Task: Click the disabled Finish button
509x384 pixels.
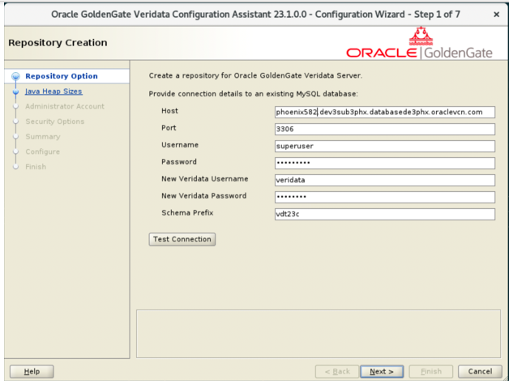Action: point(430,371)
